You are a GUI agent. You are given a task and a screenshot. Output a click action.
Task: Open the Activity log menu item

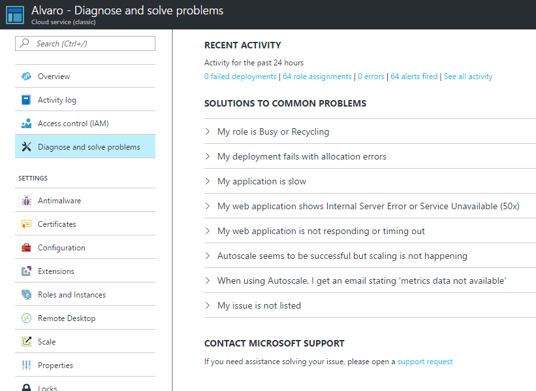85,99
